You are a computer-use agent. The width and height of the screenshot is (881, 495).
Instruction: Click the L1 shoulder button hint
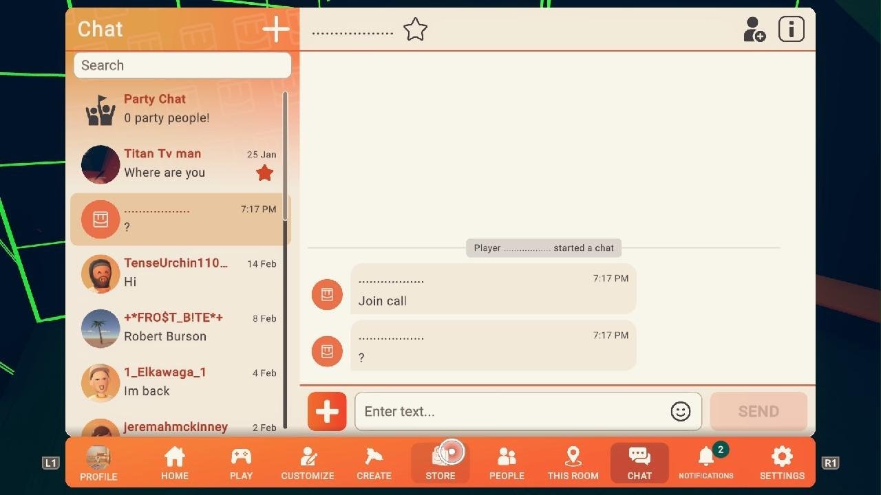(51, 463)
